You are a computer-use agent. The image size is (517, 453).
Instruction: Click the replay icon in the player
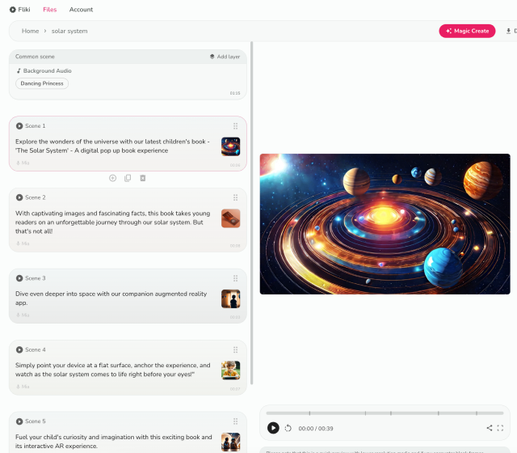[x=288, y=428]
